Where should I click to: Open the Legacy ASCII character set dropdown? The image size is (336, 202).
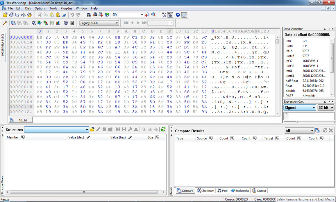click(x=99, y=23)
